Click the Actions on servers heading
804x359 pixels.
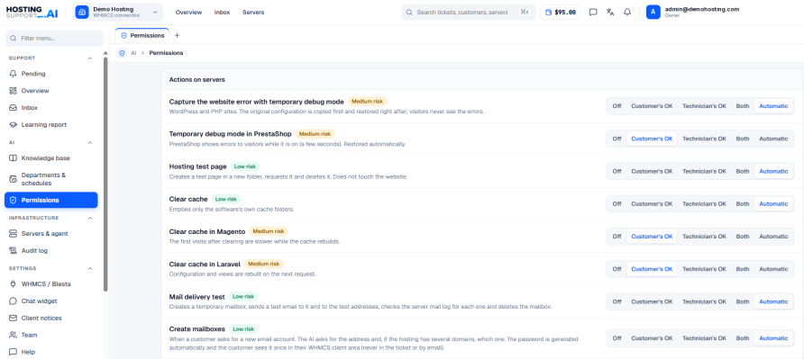[196, 80]
